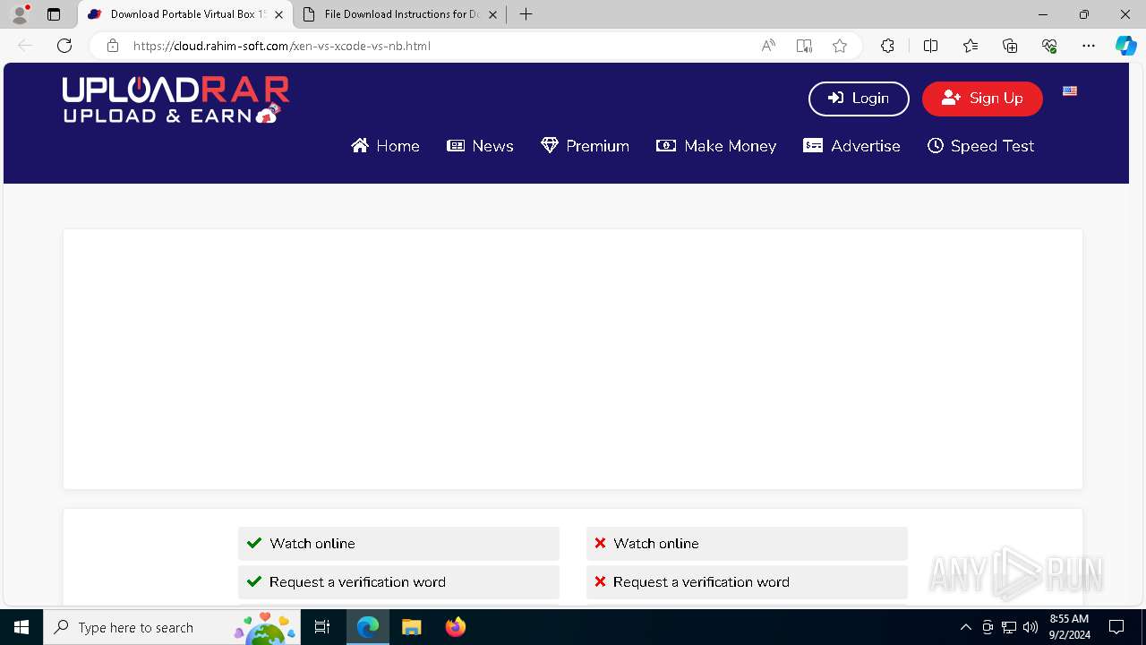Click red-X Request a verification word row
Viewport: 1146px width, 645px height.
click(747, 582)
